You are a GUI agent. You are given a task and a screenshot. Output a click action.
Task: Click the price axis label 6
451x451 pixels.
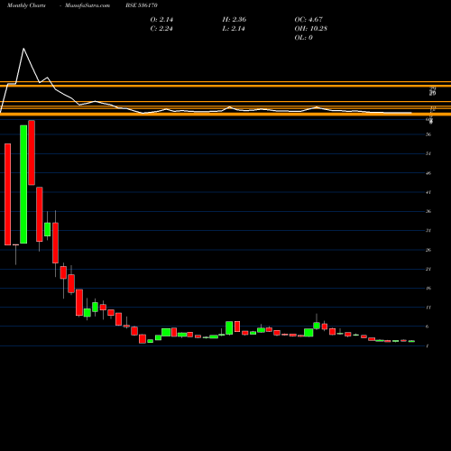(428, 327)
